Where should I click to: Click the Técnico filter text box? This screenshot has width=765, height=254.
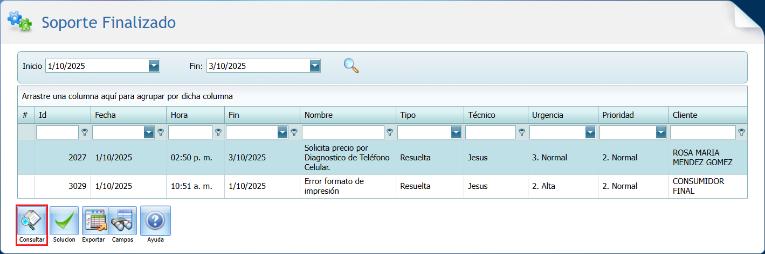(x=490, y=132)
